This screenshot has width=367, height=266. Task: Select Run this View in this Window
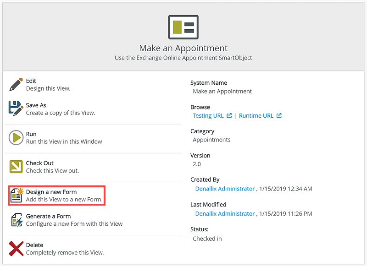31,134
